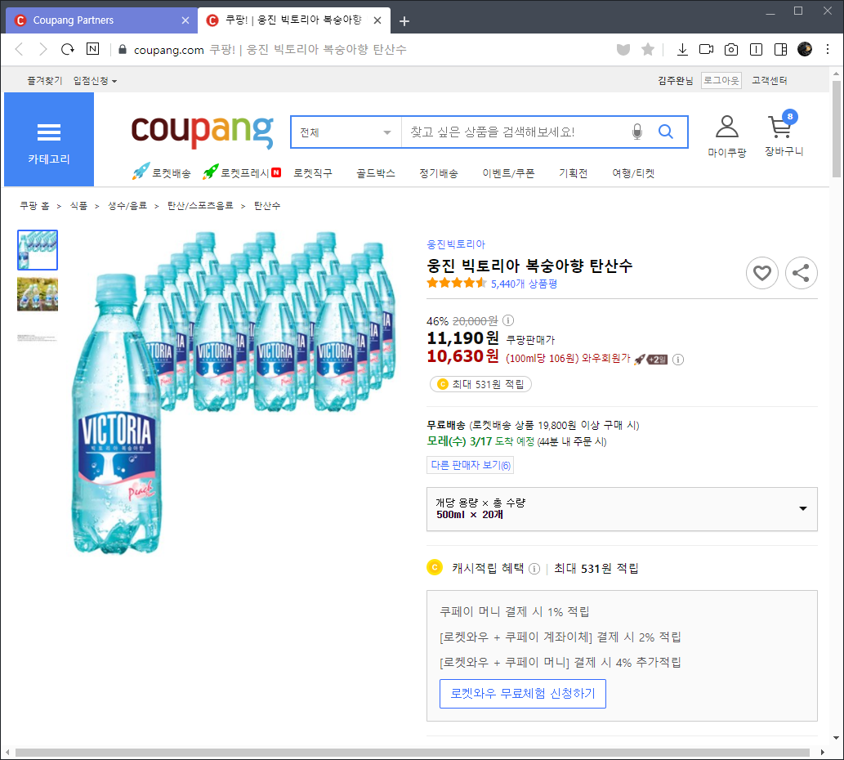Image resolution: width=844 pixels, height=760 pixels.
Task: Click 다른 판매자 보기(6) button
Action: [471, 465]
